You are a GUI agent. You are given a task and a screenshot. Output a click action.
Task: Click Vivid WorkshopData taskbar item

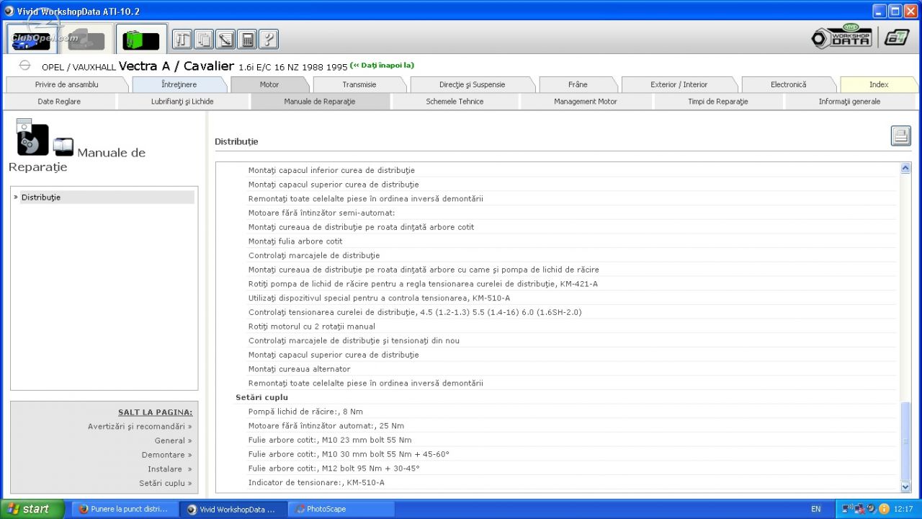[233, 509]
